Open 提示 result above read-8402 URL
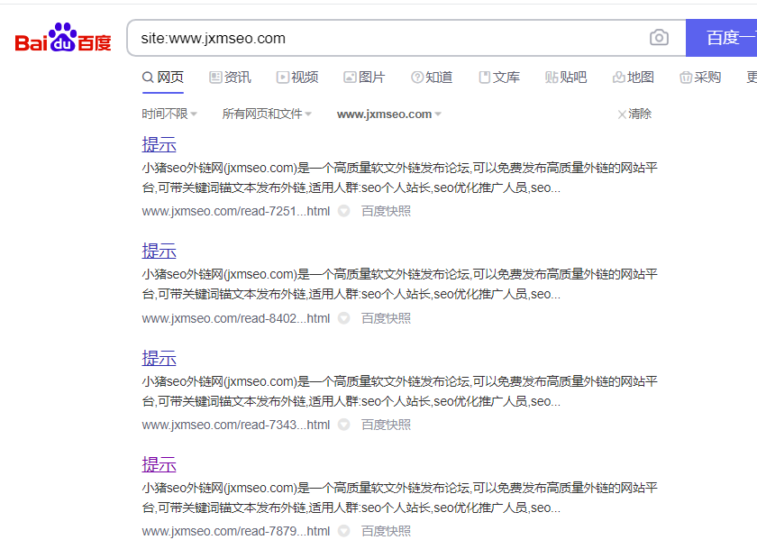 click(159, 251)
